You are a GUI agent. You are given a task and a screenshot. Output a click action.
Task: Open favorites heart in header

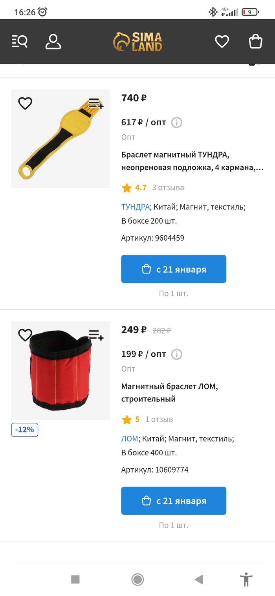pos(222,41)
